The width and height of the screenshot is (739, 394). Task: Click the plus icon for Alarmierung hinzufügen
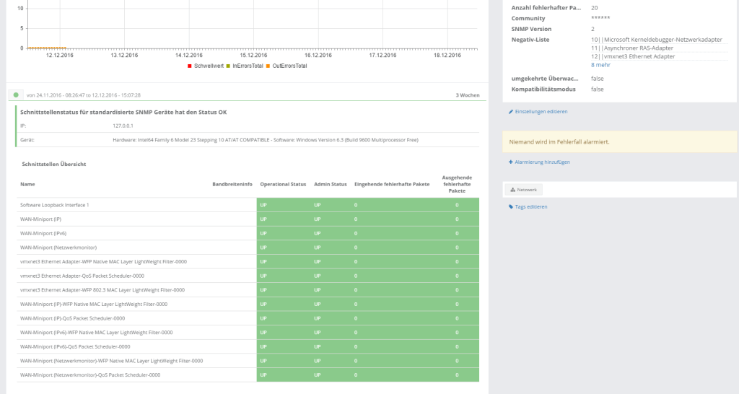(x=511, y=162)
